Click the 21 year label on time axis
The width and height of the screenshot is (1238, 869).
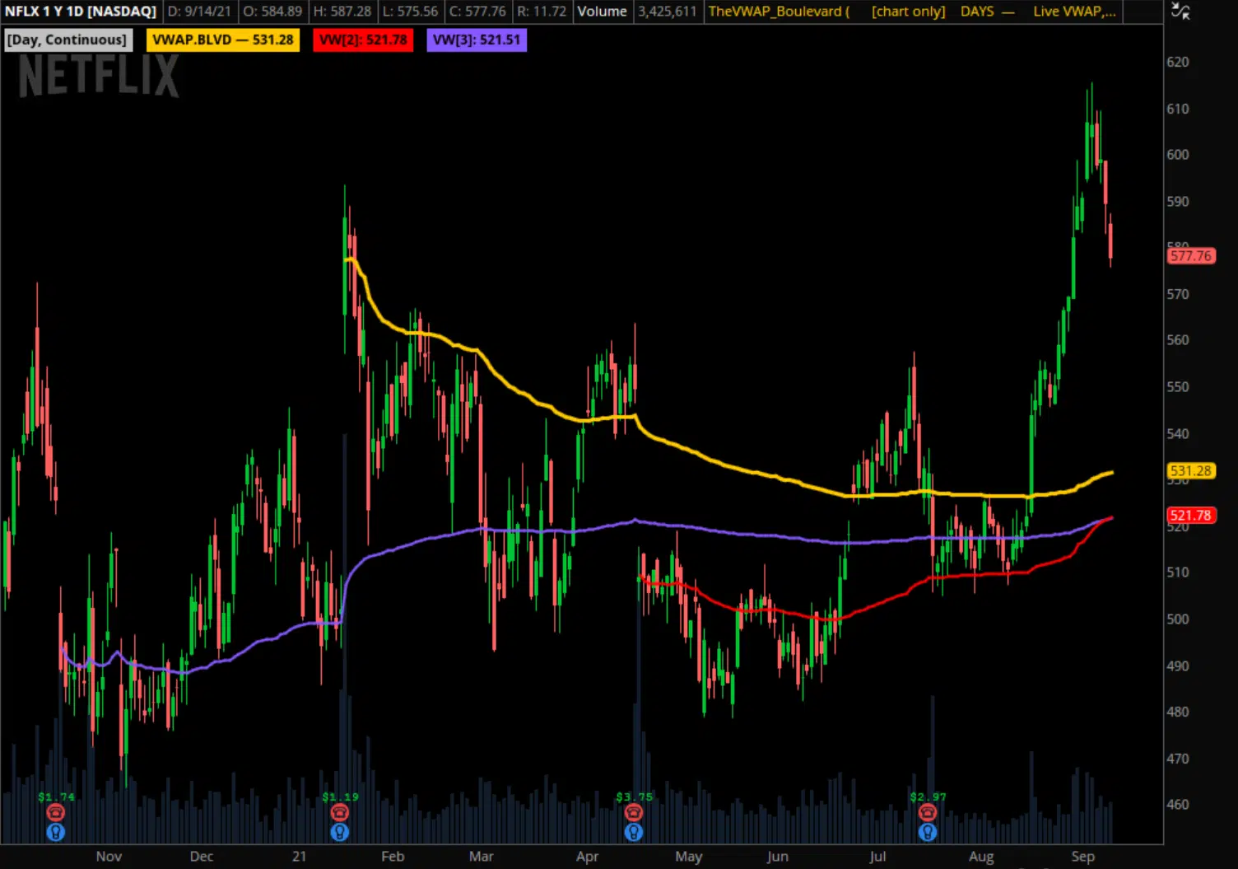click(x=299, y=857)
